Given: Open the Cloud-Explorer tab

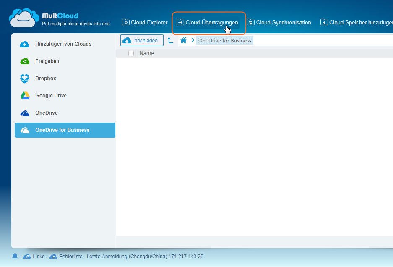Looking at the screenshot, I should [x=145, y=22].
